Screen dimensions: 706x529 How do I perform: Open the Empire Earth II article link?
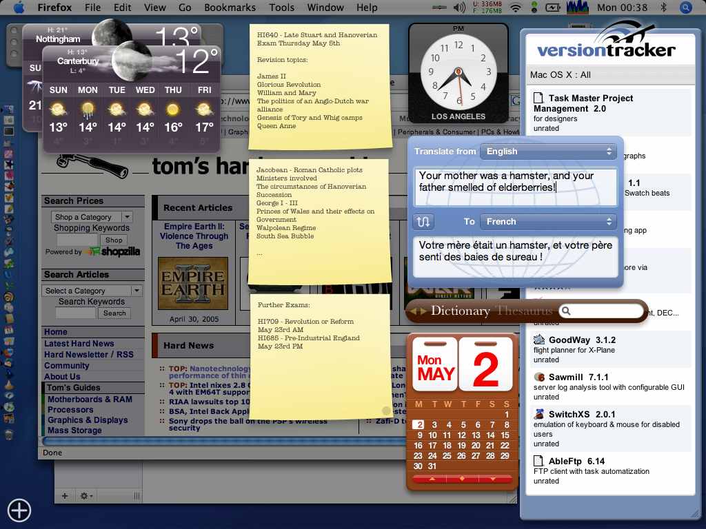point(194,236)
